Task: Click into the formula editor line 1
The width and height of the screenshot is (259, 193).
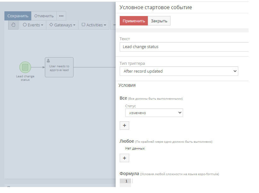Action: point(189,181)
